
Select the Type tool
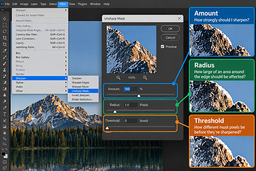click(x=4, y=114)
